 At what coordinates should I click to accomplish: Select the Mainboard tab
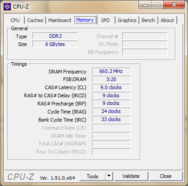point(60,20)
